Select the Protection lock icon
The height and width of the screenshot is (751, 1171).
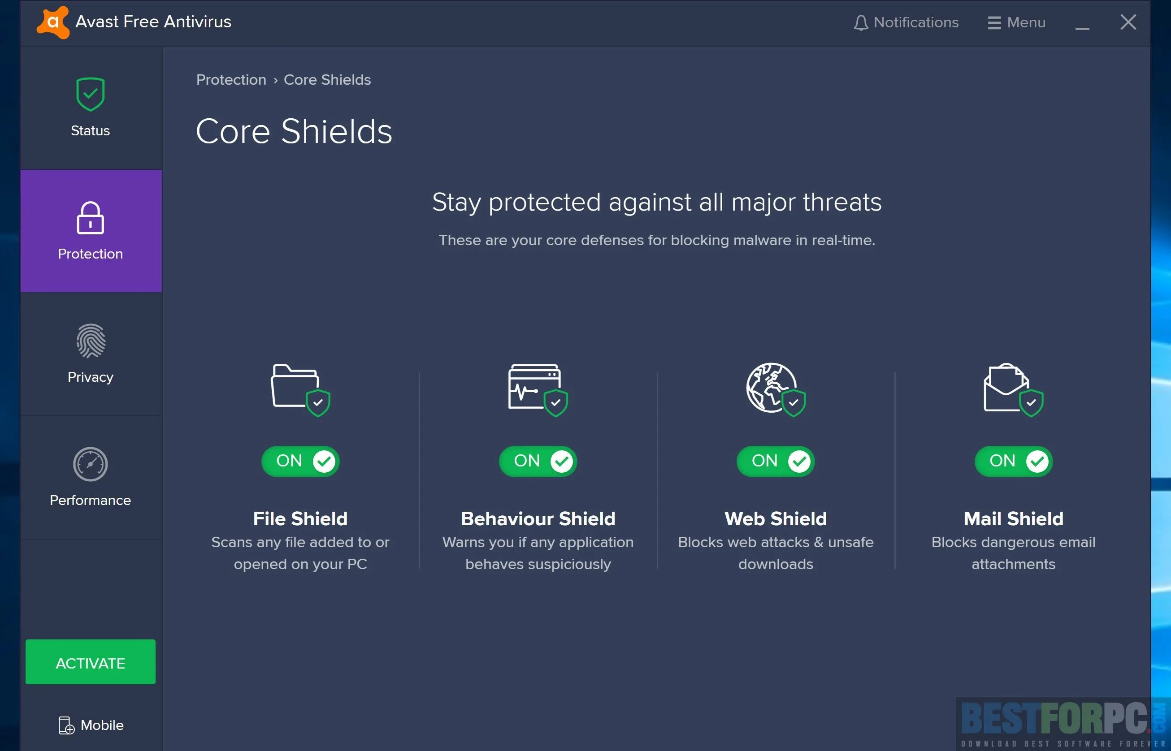coord(90,218)
